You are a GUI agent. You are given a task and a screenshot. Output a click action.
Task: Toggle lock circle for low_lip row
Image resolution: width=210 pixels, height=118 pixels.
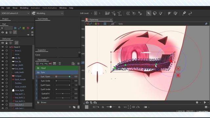pyautogui.click(x=7, y=61)
